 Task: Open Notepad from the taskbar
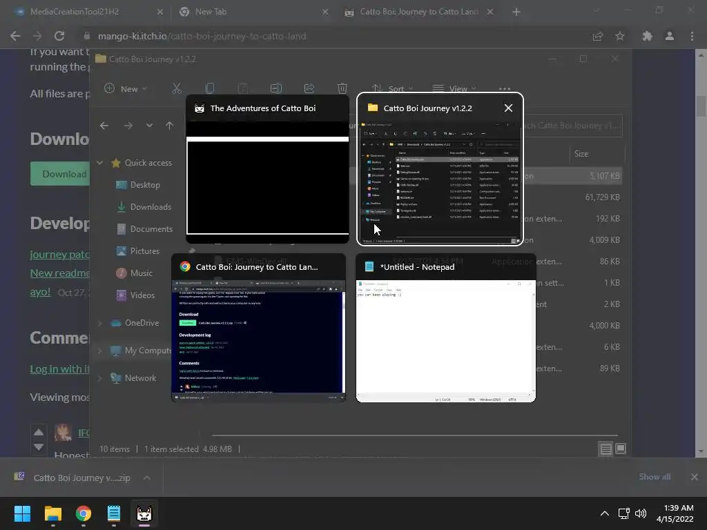tap(114, 513)
